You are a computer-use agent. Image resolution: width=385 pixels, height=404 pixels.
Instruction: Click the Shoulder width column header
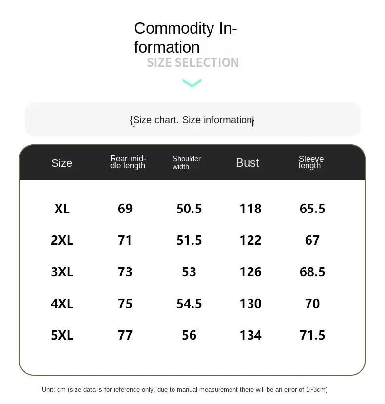coord(186,163)
